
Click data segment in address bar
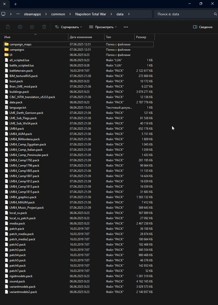coord(120,14)
